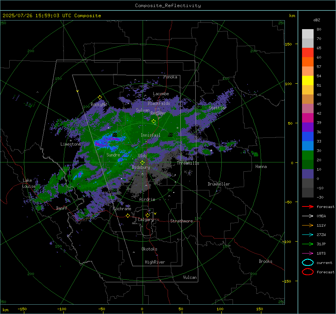Pick the green 31JP arrow legend icon
This screenshot has width=336, height=314.
(308, 244)
